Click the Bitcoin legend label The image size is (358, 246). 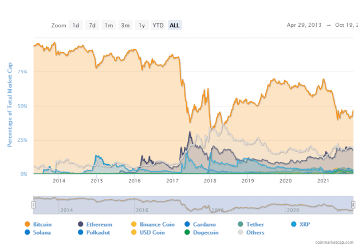tap(42, 225)
